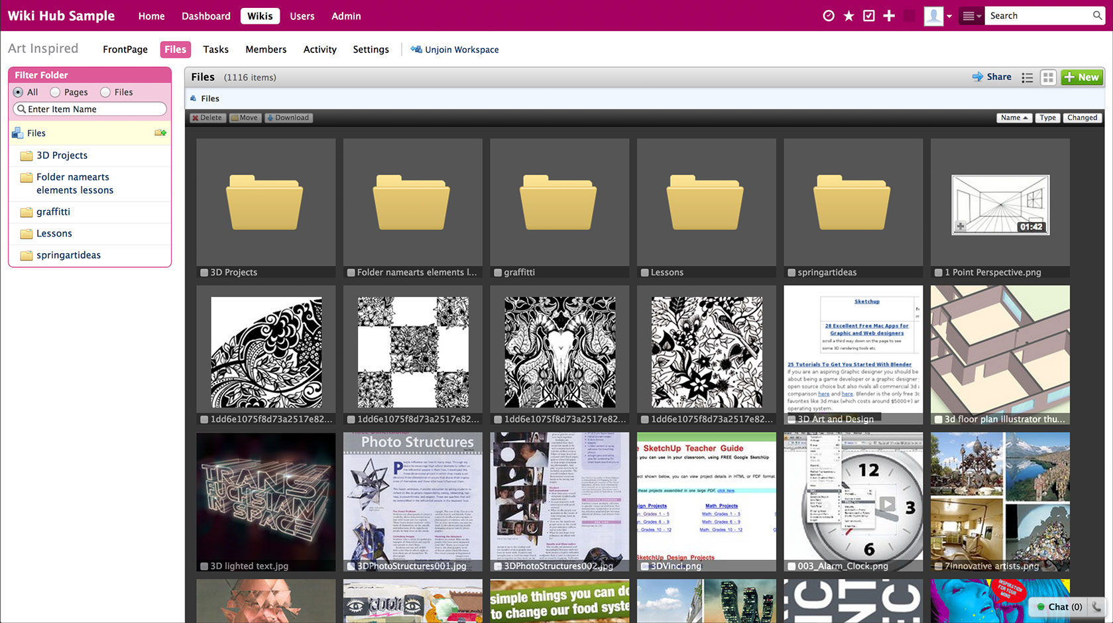1113x623 pixels.
Task: Open the user profile dropdown arrow
Action: [949, 17]
